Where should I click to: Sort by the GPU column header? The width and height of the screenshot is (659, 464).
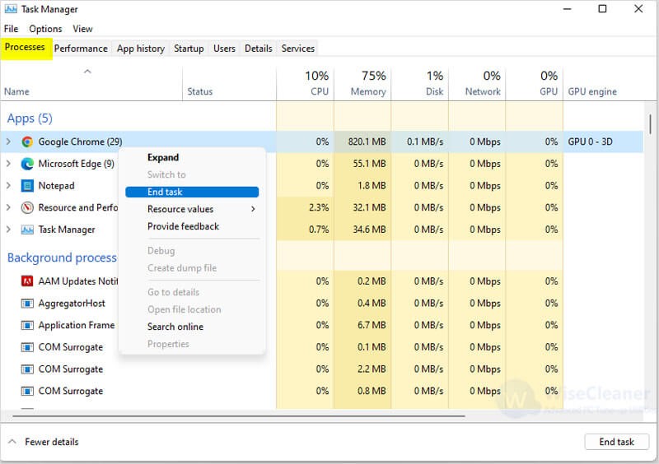pos(534,84)
